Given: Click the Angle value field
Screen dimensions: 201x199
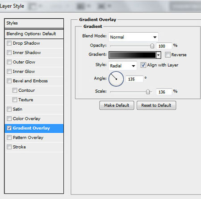Looking at the screenshot, I should tap(134, 79).
